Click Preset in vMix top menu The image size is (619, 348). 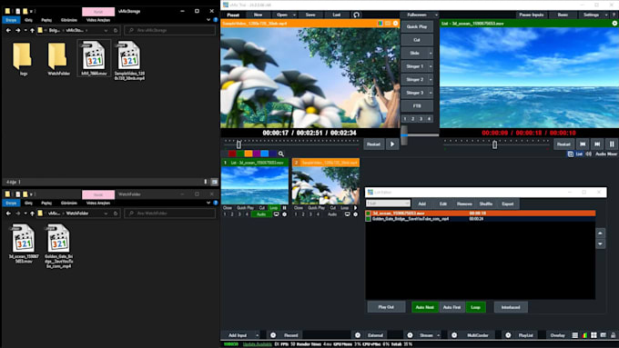[233, 15]
